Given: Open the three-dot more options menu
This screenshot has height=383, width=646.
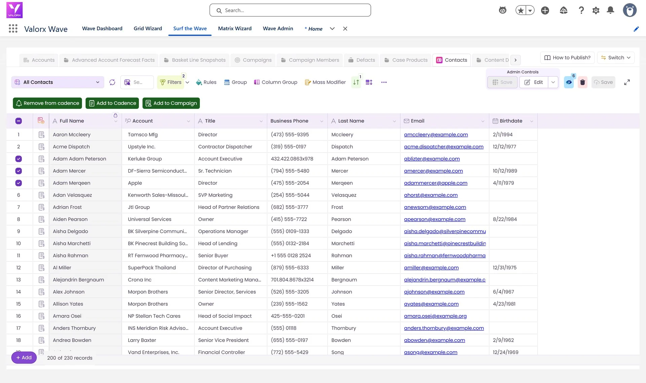Looking at the screenshot, I should (x=384, y=82).
